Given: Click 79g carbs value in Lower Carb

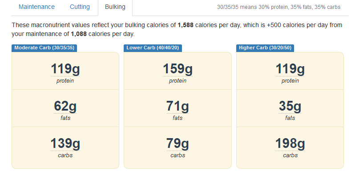Looking at the screenshot, I should tap(178, 143).
